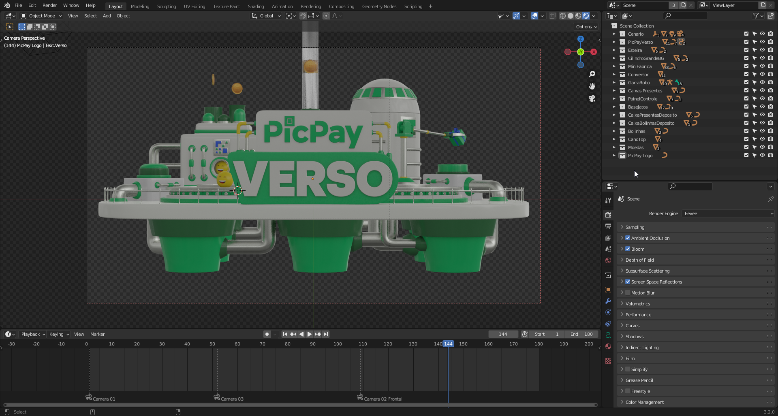
Task: Open the File menu
Action: pos(18,5)
